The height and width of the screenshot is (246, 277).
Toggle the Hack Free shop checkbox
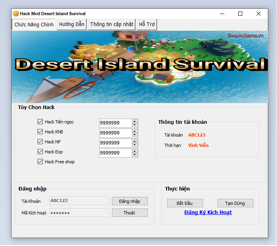tap(40, 162)
